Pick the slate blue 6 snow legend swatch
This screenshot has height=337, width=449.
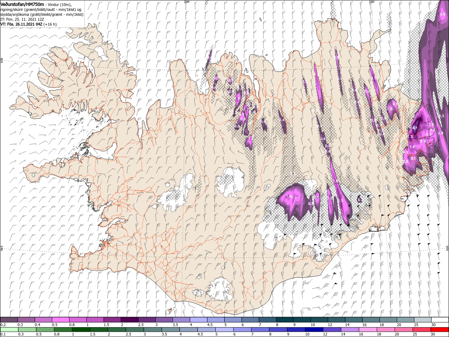click(x=249, y=320)
